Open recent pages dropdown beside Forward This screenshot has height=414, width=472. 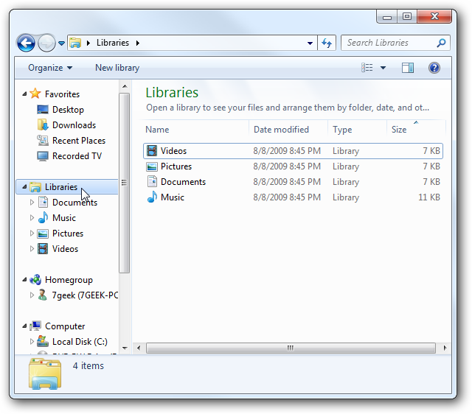point(61,43)
